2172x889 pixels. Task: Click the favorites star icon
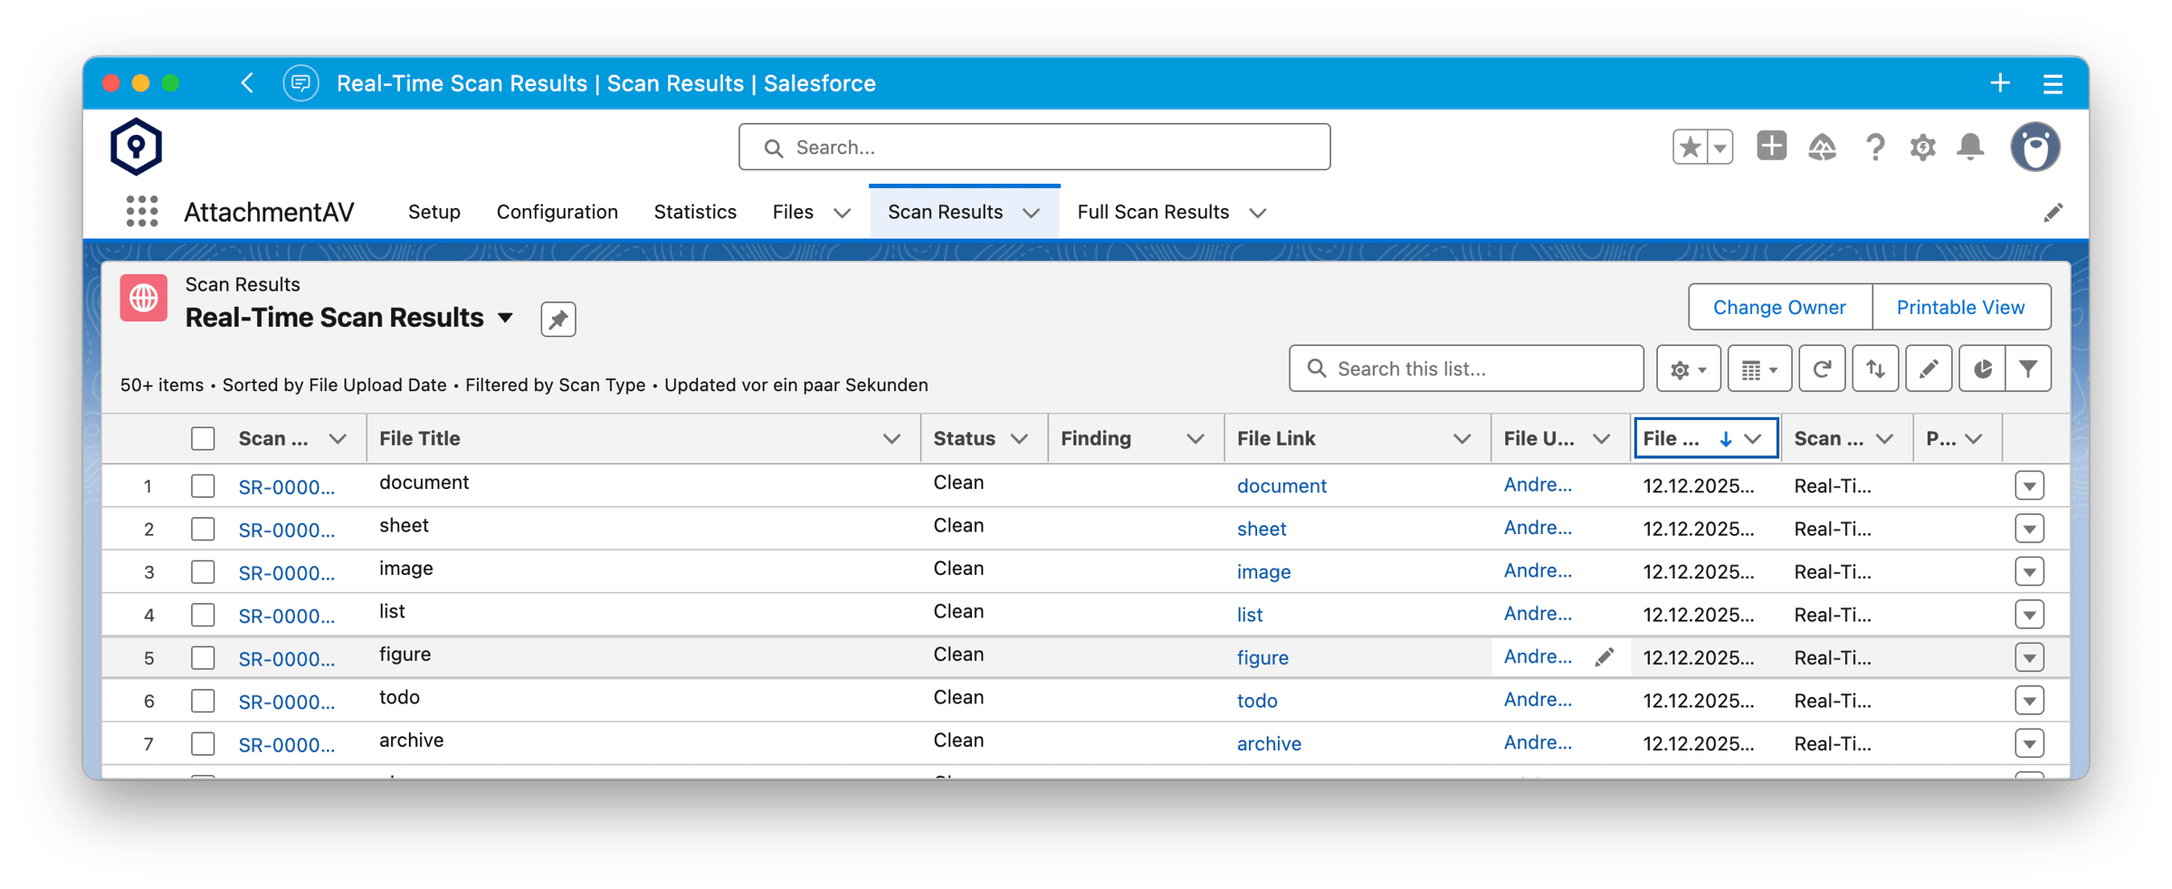(x=1690, y=147)
